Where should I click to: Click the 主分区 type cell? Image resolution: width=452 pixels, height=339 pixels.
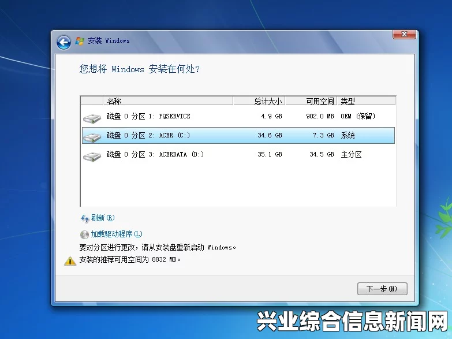tap(351, 154)
